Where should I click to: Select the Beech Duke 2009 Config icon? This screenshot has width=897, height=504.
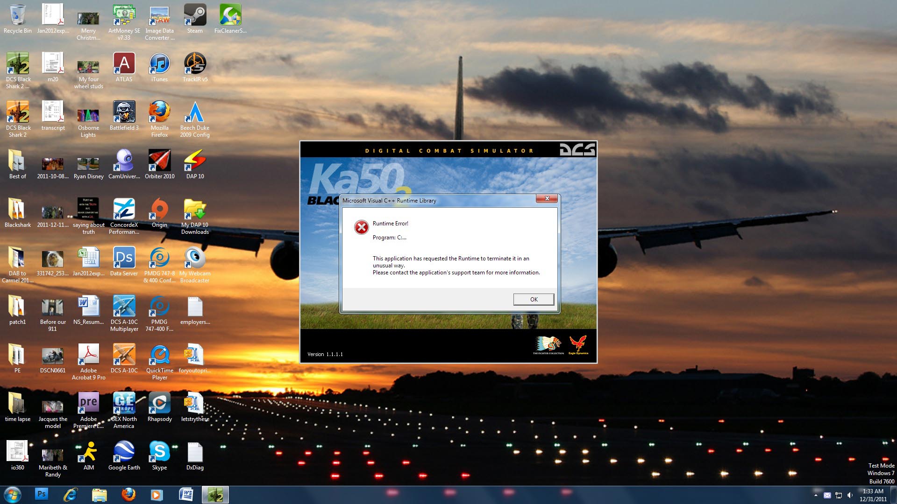[195, 119]
